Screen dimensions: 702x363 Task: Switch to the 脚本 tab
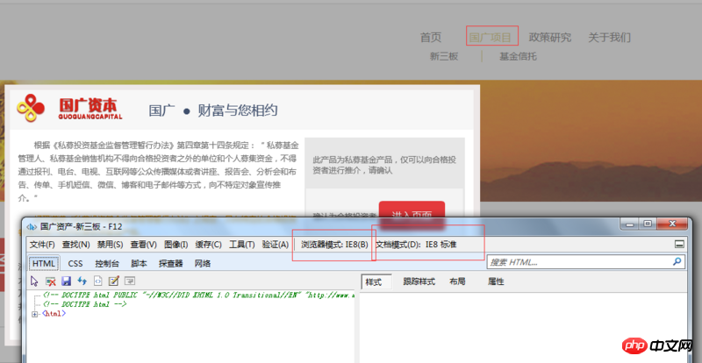point(139,263)
